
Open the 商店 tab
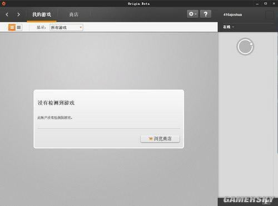click(x=73, y=14)
